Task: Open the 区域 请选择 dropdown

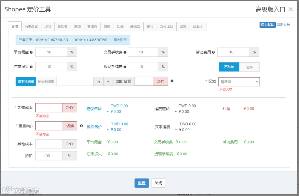Action: click(x=239, y=82)
